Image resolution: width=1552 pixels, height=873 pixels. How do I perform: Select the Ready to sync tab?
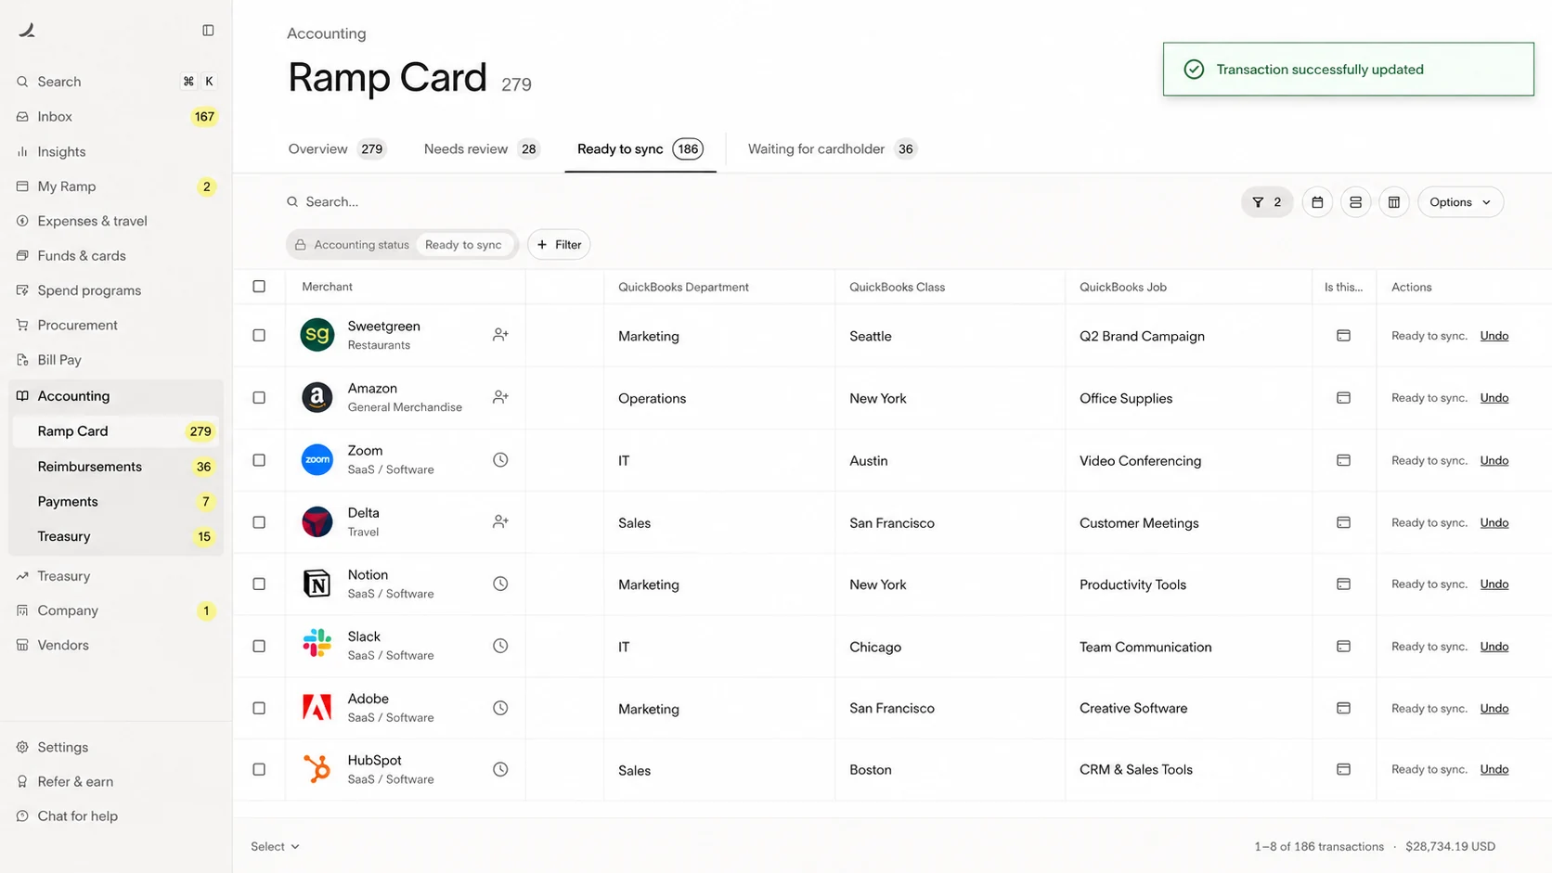640,149
